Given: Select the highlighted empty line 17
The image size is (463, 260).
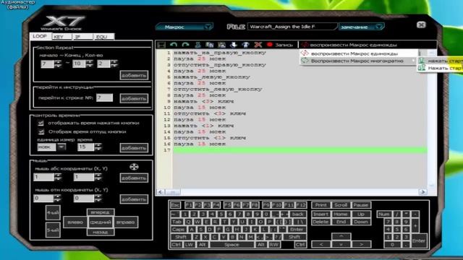Looking at the screenshot, I should coord(300,150).
